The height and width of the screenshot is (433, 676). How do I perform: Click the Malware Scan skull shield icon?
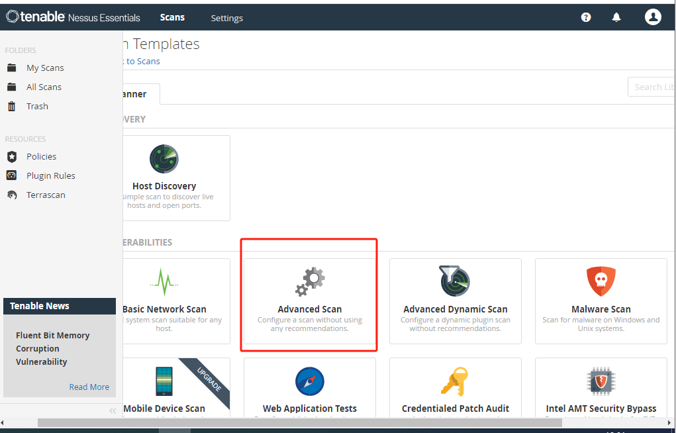601,281
